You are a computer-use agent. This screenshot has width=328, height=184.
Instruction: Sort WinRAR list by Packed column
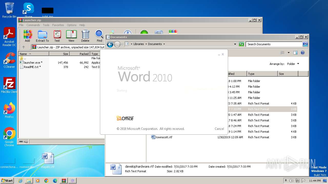click(80, 54)
